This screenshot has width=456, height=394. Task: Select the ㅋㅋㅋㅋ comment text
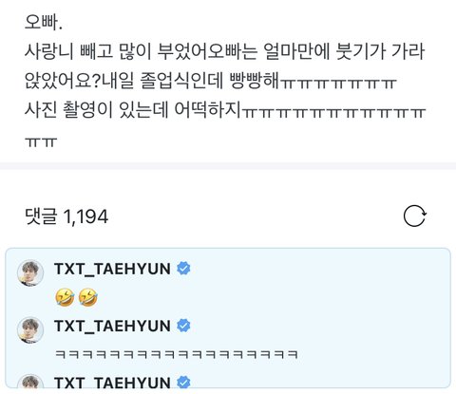[x=177, y=354]
